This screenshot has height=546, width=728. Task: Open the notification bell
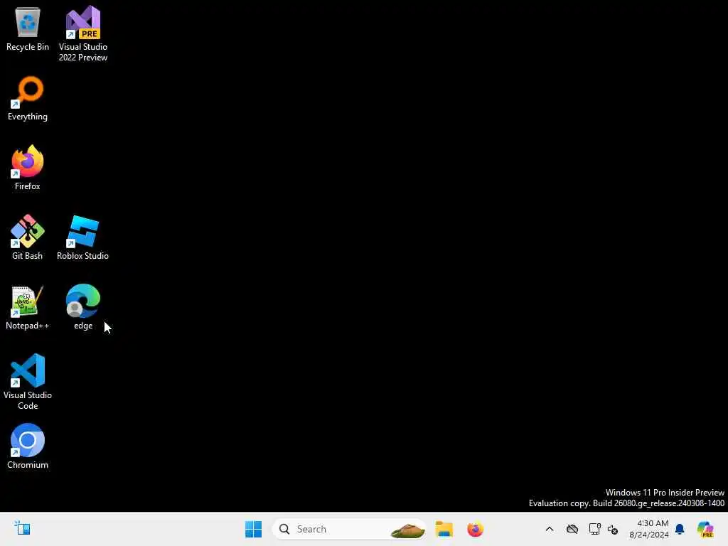(680, 529)
